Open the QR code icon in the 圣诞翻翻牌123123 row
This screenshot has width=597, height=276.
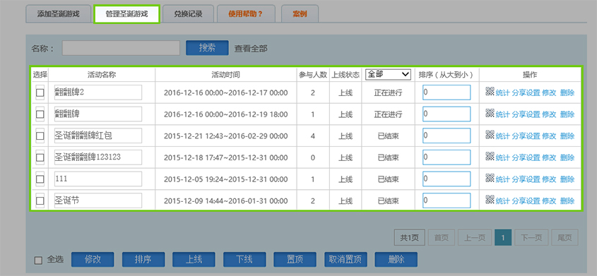click(x=490, y=156)
